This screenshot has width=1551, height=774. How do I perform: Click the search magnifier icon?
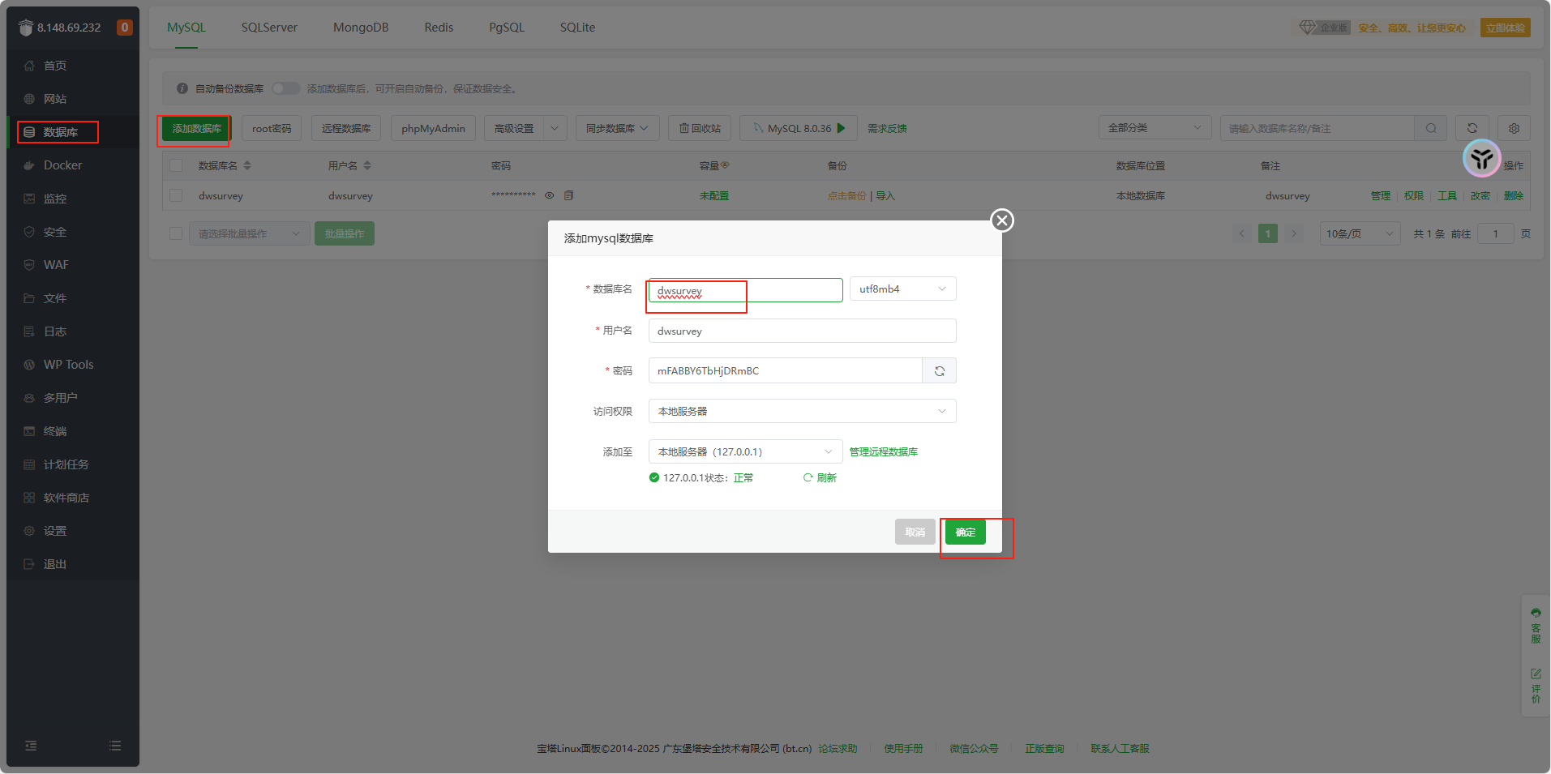[1431, 128]
